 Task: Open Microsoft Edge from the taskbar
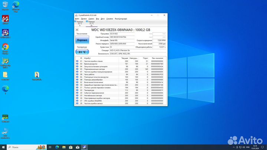[x=57, y=147]
